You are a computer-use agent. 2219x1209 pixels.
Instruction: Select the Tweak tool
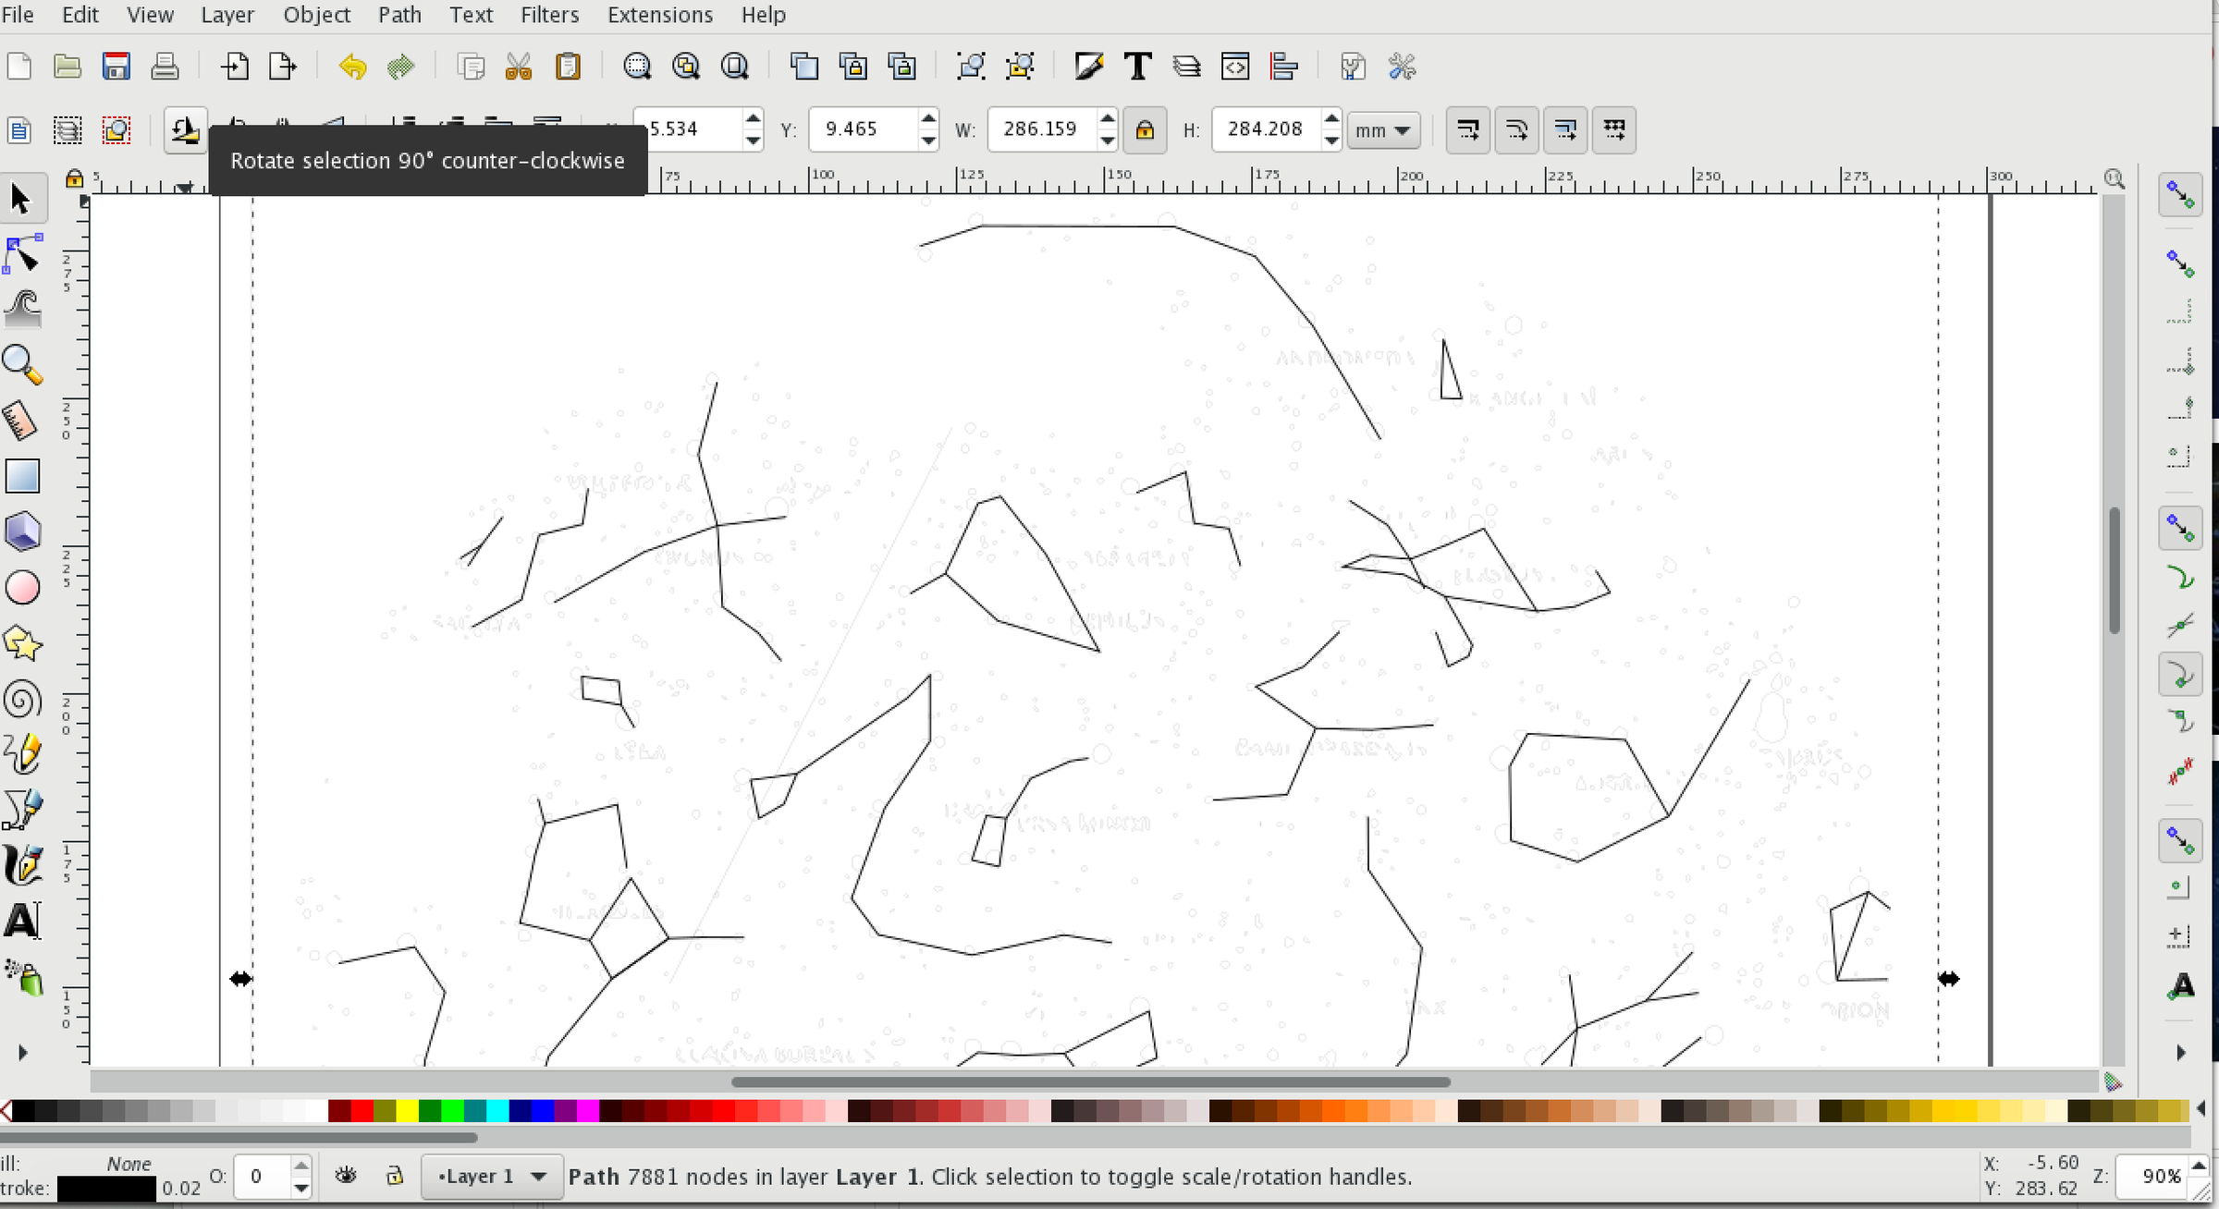click(x=22, y=310)
